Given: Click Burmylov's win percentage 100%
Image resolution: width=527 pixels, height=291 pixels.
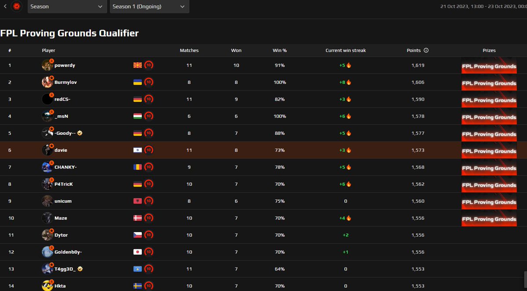Looking at the screenshot, I should point(280,82).
